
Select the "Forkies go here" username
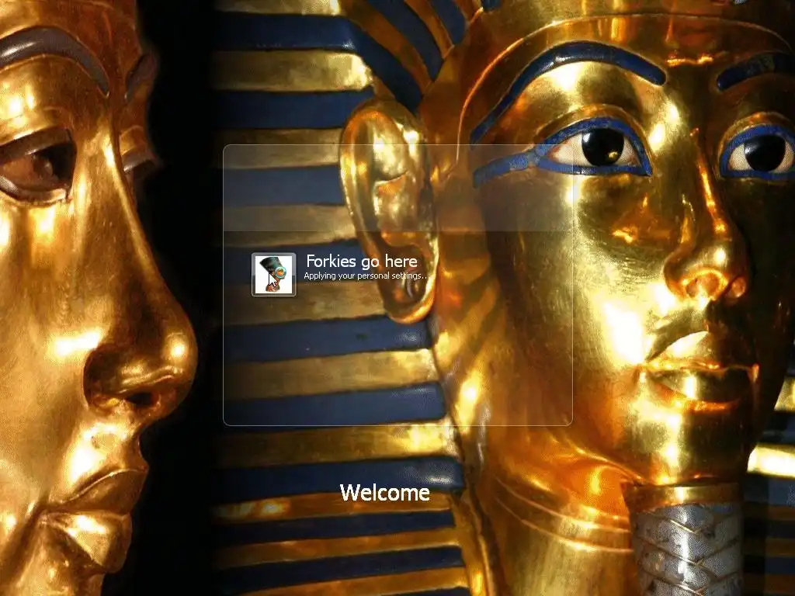coord(362,261)
